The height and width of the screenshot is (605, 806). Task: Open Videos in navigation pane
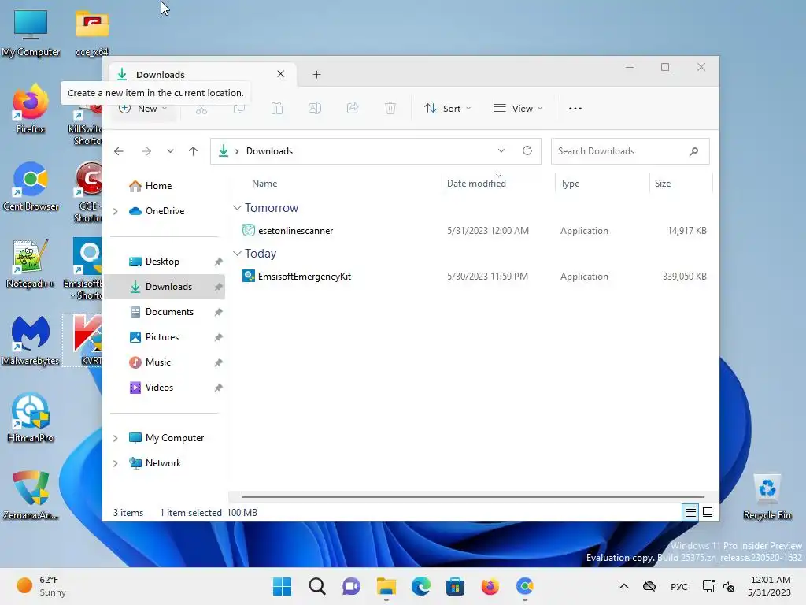(x=159, y=388)
